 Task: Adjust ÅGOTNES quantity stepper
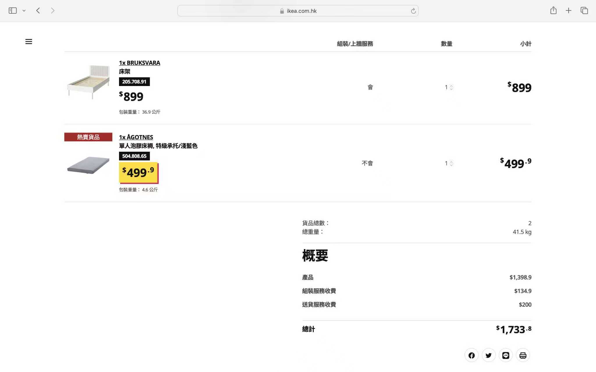(x=451, y=163)
